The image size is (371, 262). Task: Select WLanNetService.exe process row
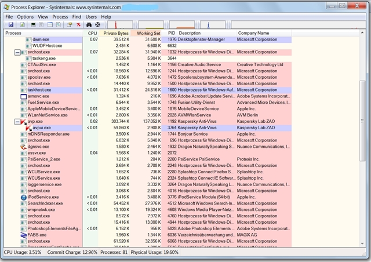(148, 115)
